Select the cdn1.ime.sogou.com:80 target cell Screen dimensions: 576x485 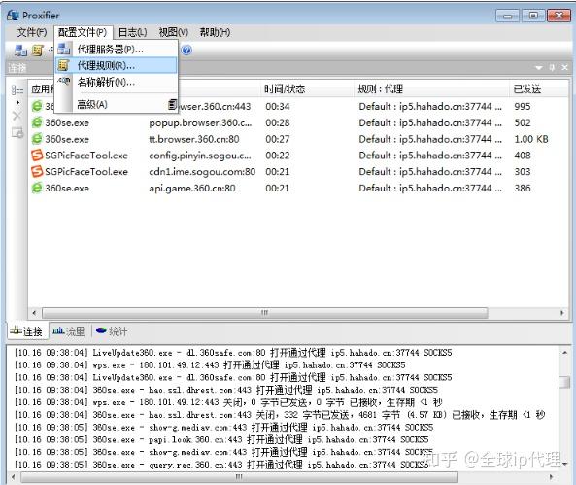point(202,172)
